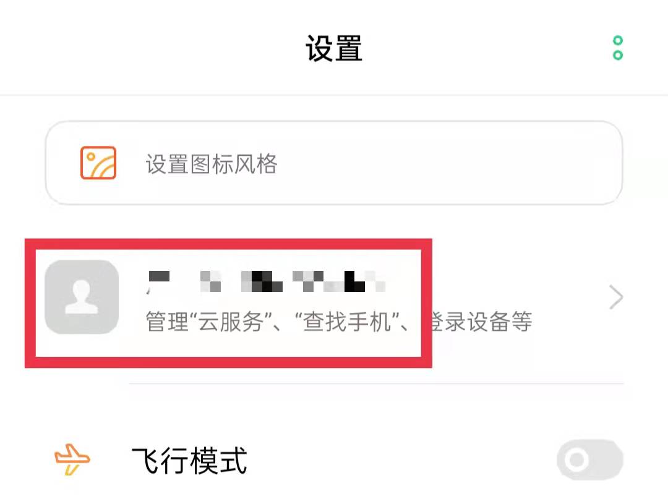Image resolution: width=668 pixels, height=501 pixels.
Task: Expand account details with right chevron
Action: 616,297
